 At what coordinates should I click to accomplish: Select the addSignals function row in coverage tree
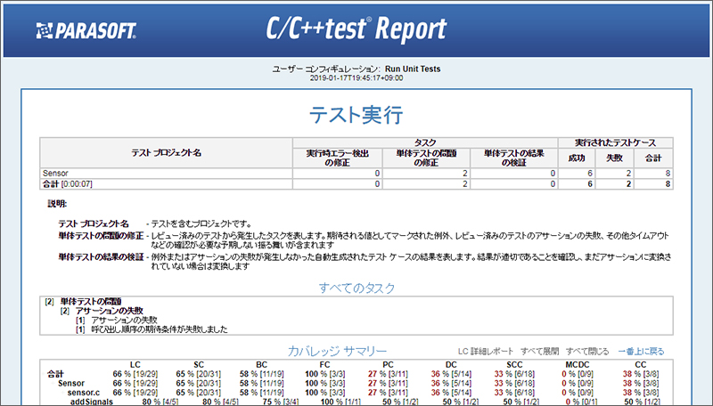pos(92,402)
